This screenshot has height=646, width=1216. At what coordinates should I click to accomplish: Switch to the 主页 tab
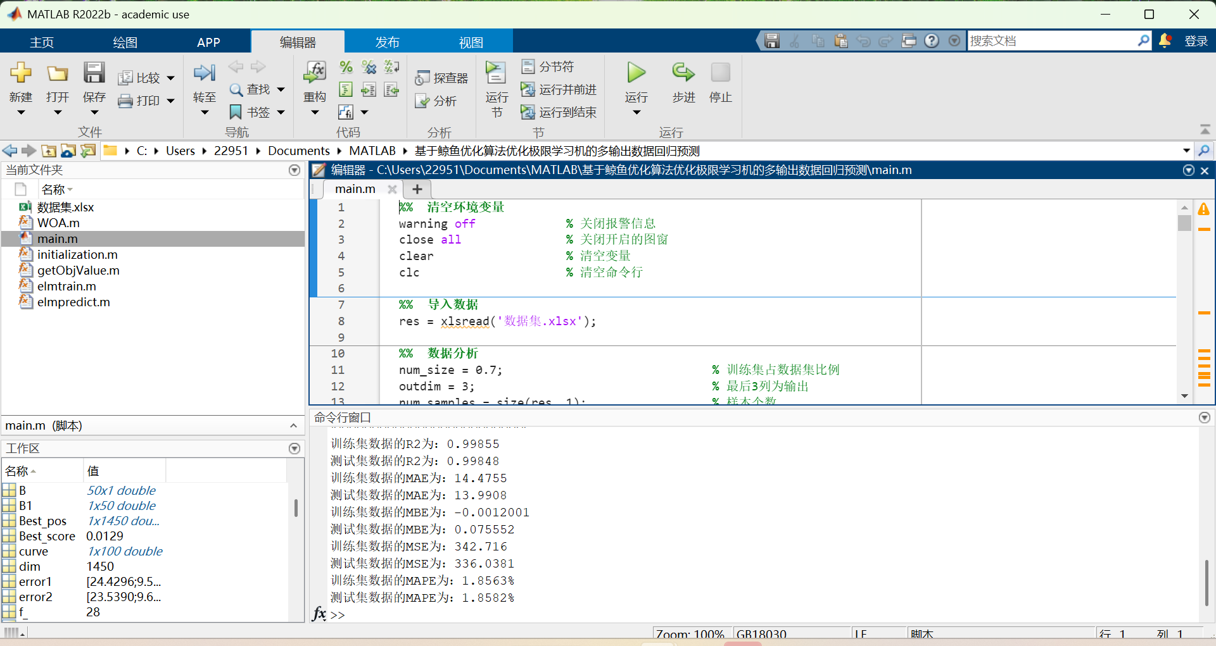pyautogui.click(x=42, y=42)
